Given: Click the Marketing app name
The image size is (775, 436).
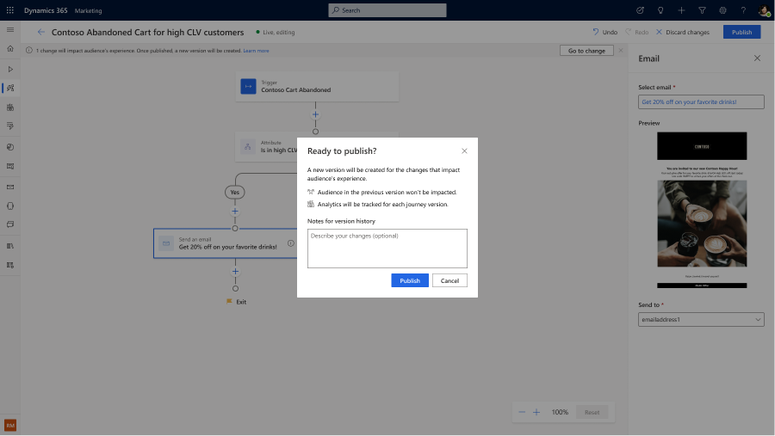Looking at the screenshot, I should click(88, 10).
